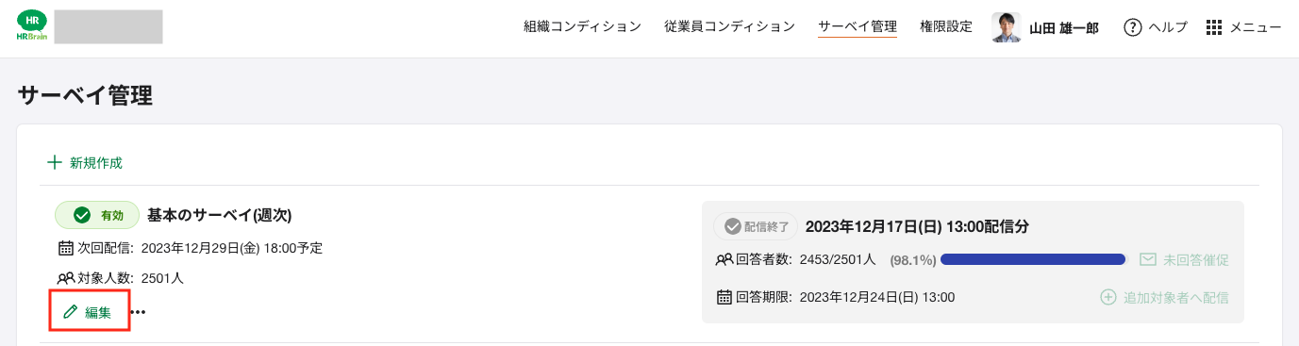Click the user avatar photo

1007,27
